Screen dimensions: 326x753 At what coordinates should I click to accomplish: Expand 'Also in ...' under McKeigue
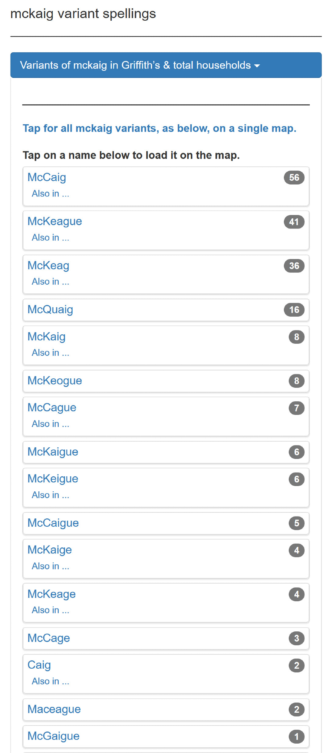coord(50,495)
